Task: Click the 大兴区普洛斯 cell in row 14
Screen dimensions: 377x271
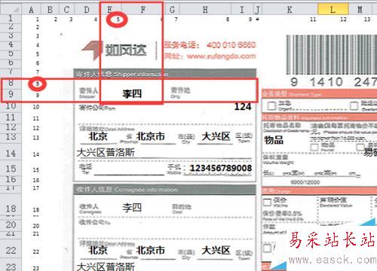Action: [106, 152]
